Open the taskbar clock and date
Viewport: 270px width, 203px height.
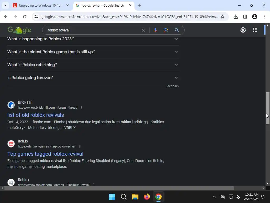tap(251, 197)
